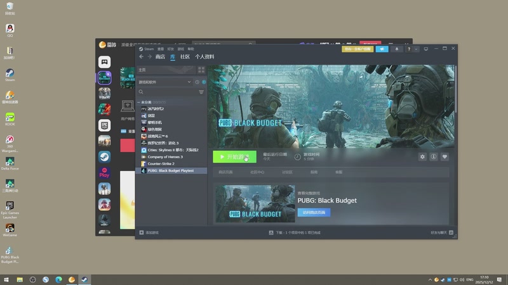Open QQ shortcut on the desktop
Image resolution: width=508 pixels, height=285 pixels.
click(10, 30)
